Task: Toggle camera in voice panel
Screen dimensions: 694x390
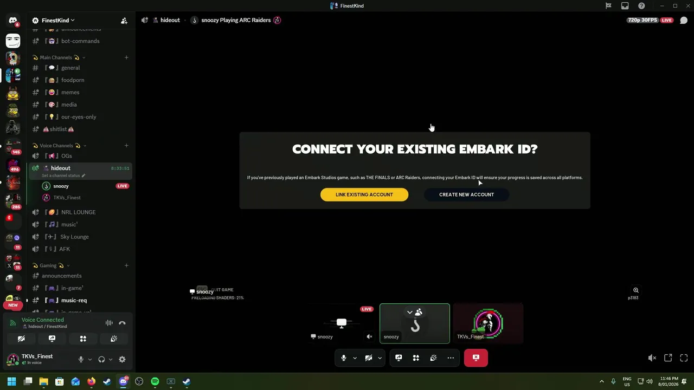Action: [21, 339]
